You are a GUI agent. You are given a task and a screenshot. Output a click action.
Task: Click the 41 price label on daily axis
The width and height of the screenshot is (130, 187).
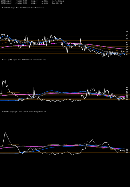[x=127, y=42]
